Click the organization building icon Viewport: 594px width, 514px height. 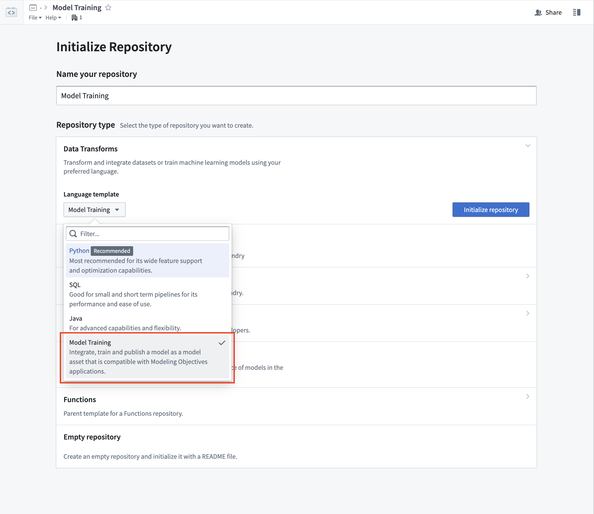(x=74, y=18)
